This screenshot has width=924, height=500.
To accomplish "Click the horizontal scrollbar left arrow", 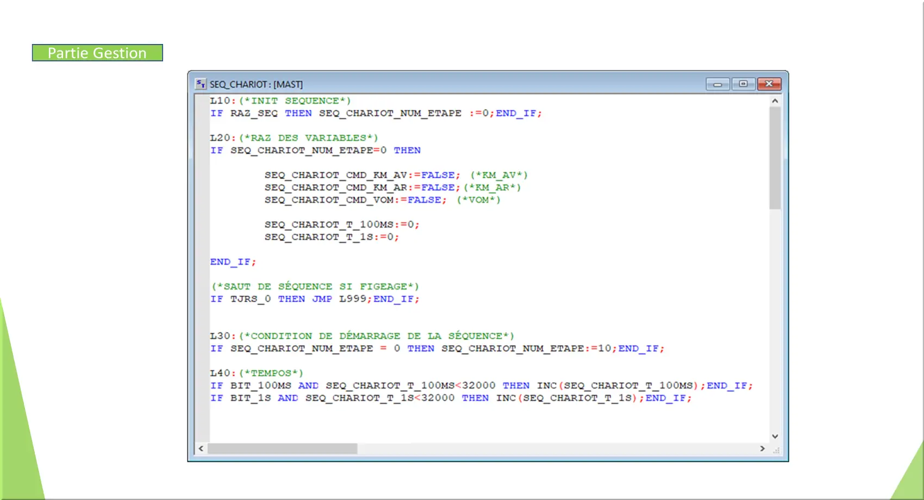I will 201,448.
